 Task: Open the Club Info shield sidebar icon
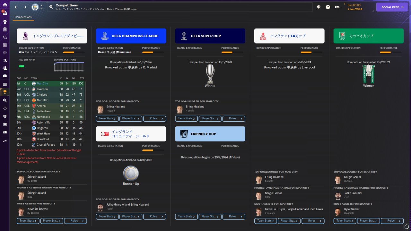[x=5, y=116]
